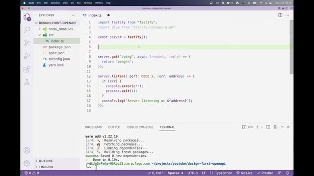Click line number 19 in gutter

[89, 110]
